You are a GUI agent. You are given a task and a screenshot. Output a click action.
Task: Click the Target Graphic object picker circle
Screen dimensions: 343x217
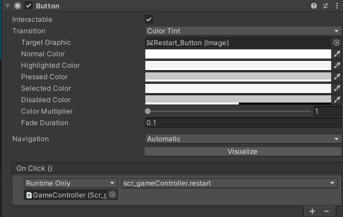[x=336, y=42]
